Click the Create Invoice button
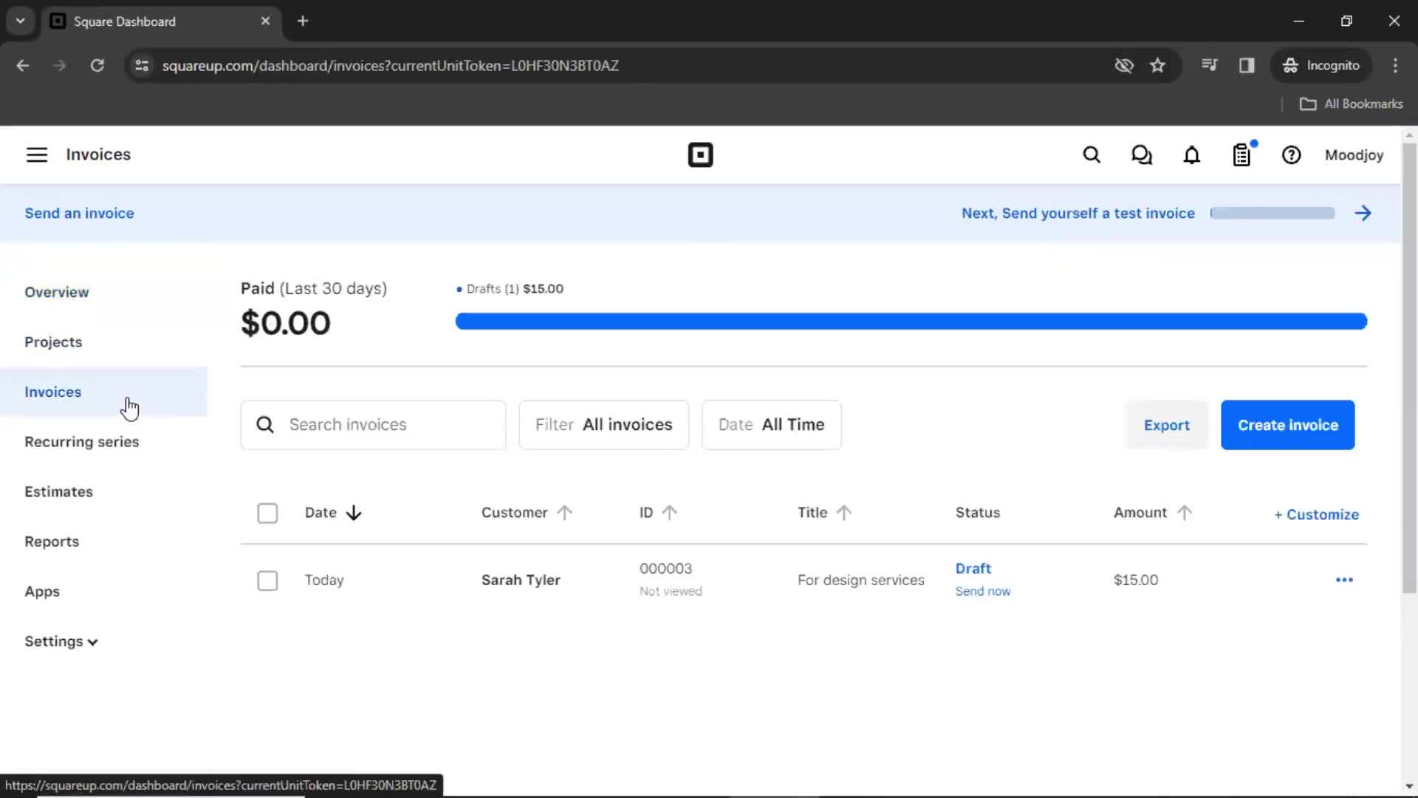 point(1287,424)
